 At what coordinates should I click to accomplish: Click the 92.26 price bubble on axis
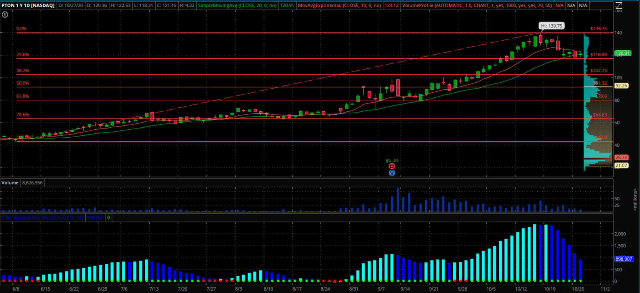[621, 86]
